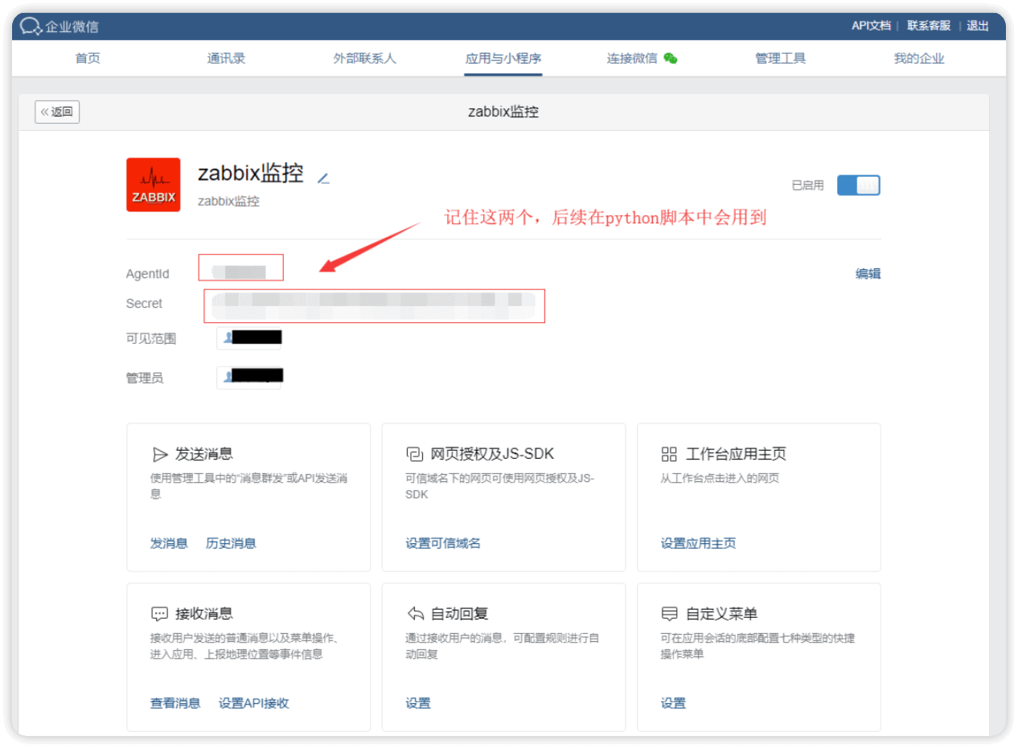1018x748 pixels.
Task: Switch to the 管理工具 tab
Action: 780,59
